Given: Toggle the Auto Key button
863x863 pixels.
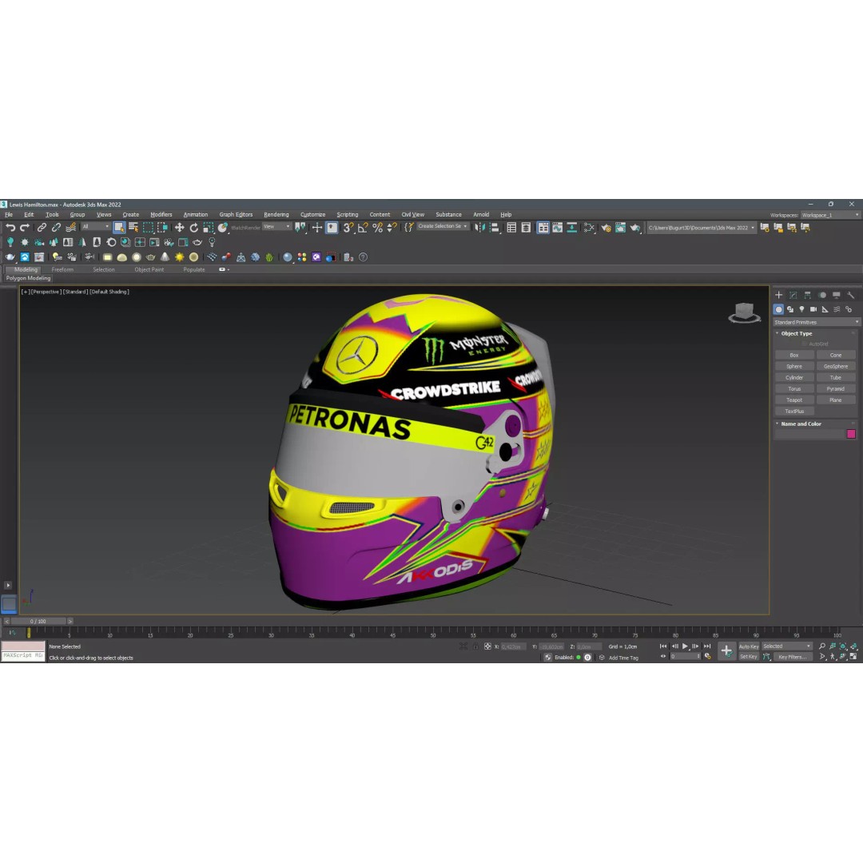Looking at the screenshot, I should 749,646.
